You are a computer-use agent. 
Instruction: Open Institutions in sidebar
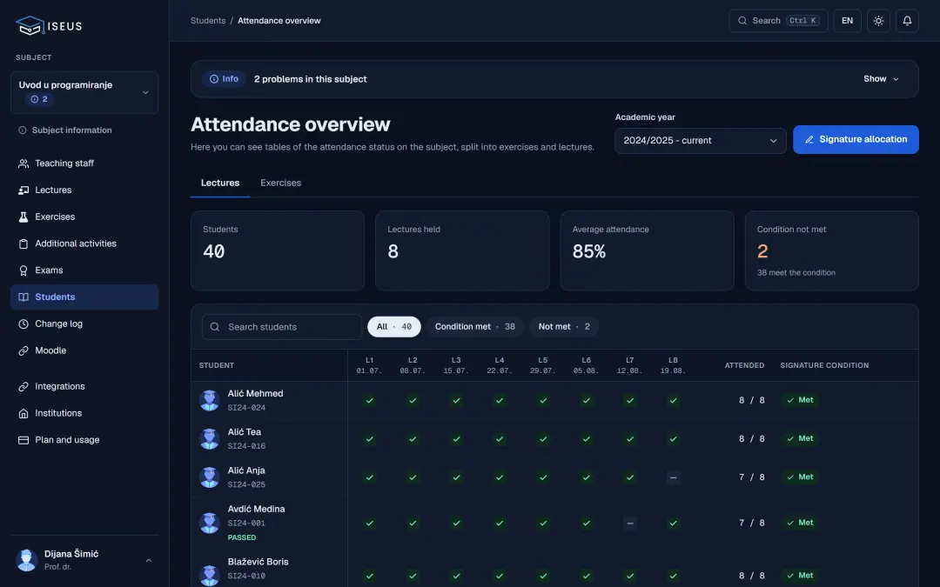click(84, 413)
